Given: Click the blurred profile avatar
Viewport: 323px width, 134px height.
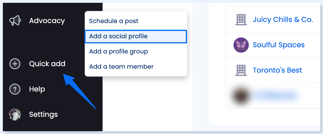Looking at the screenshot, I should 240,95.
